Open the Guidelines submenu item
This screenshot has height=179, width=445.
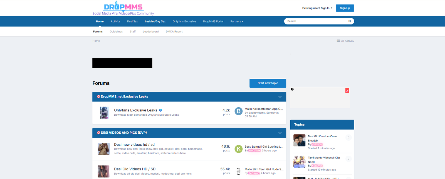coord(116,32)
